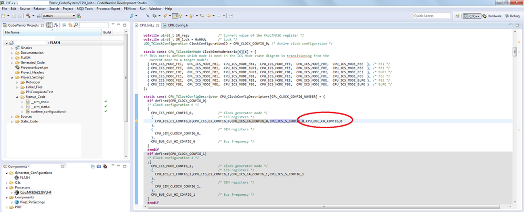
Task: Select the CPU_Config.h editor tab
Action: coord(175,25)
